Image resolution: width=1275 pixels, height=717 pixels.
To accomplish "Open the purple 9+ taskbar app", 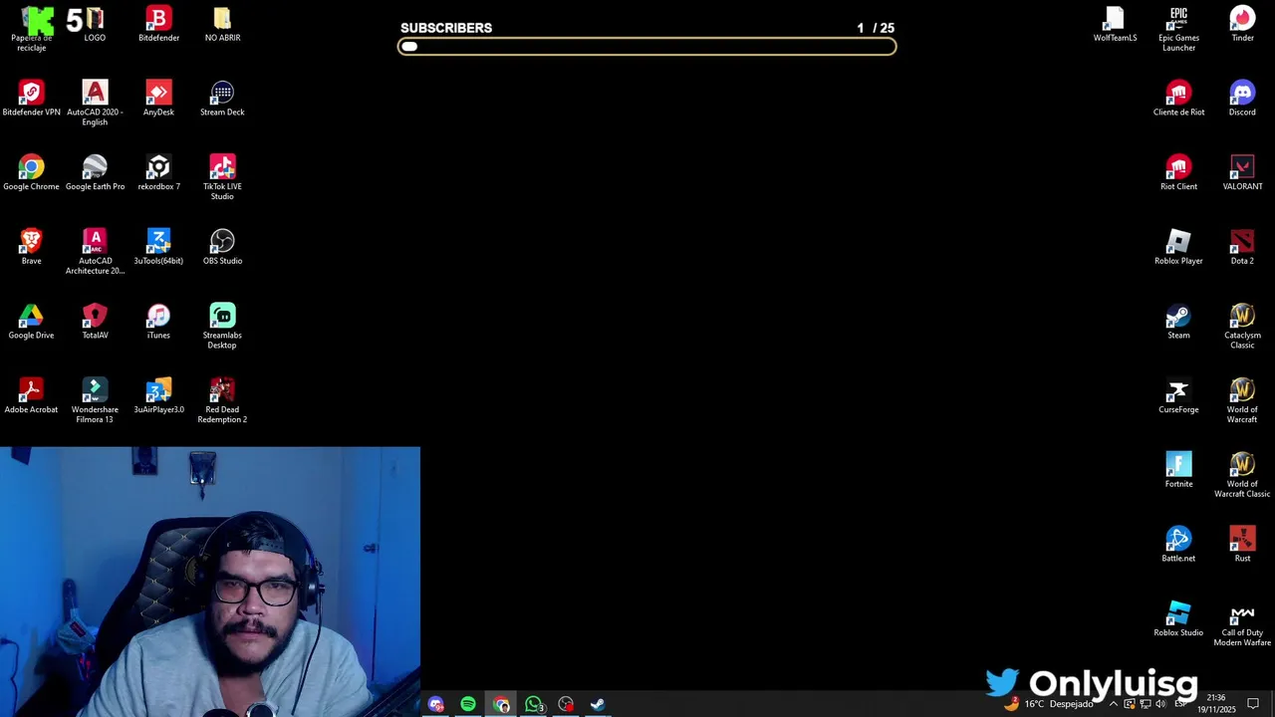I will [x=435, y=704].
